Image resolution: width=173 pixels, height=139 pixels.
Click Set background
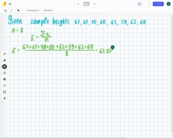tap(33, 10)
